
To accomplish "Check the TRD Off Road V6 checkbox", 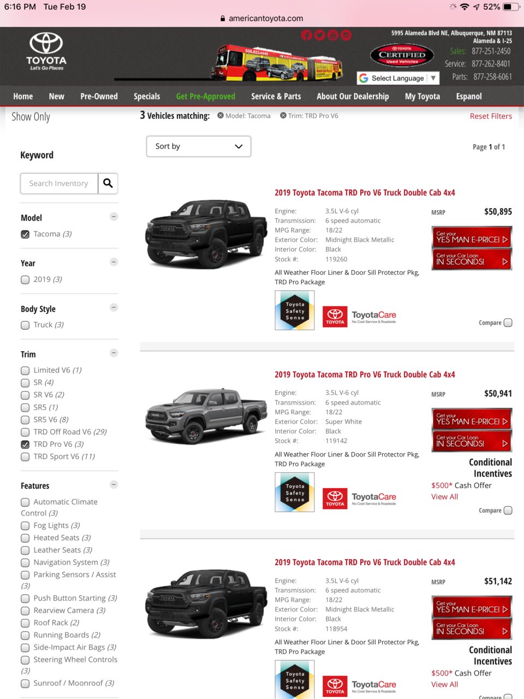I will [25, 432].
